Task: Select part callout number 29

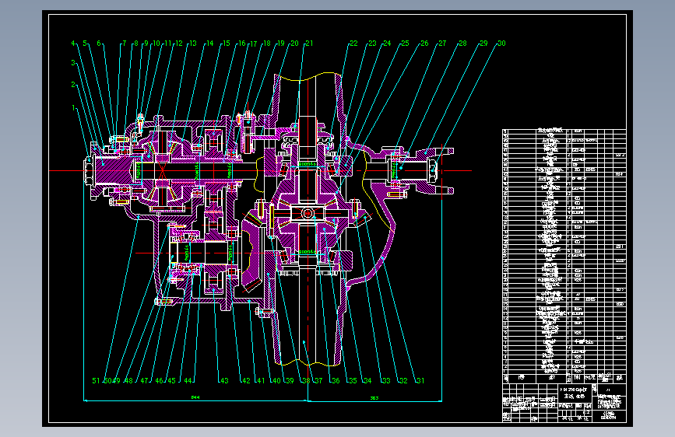Action: [483, 44]
